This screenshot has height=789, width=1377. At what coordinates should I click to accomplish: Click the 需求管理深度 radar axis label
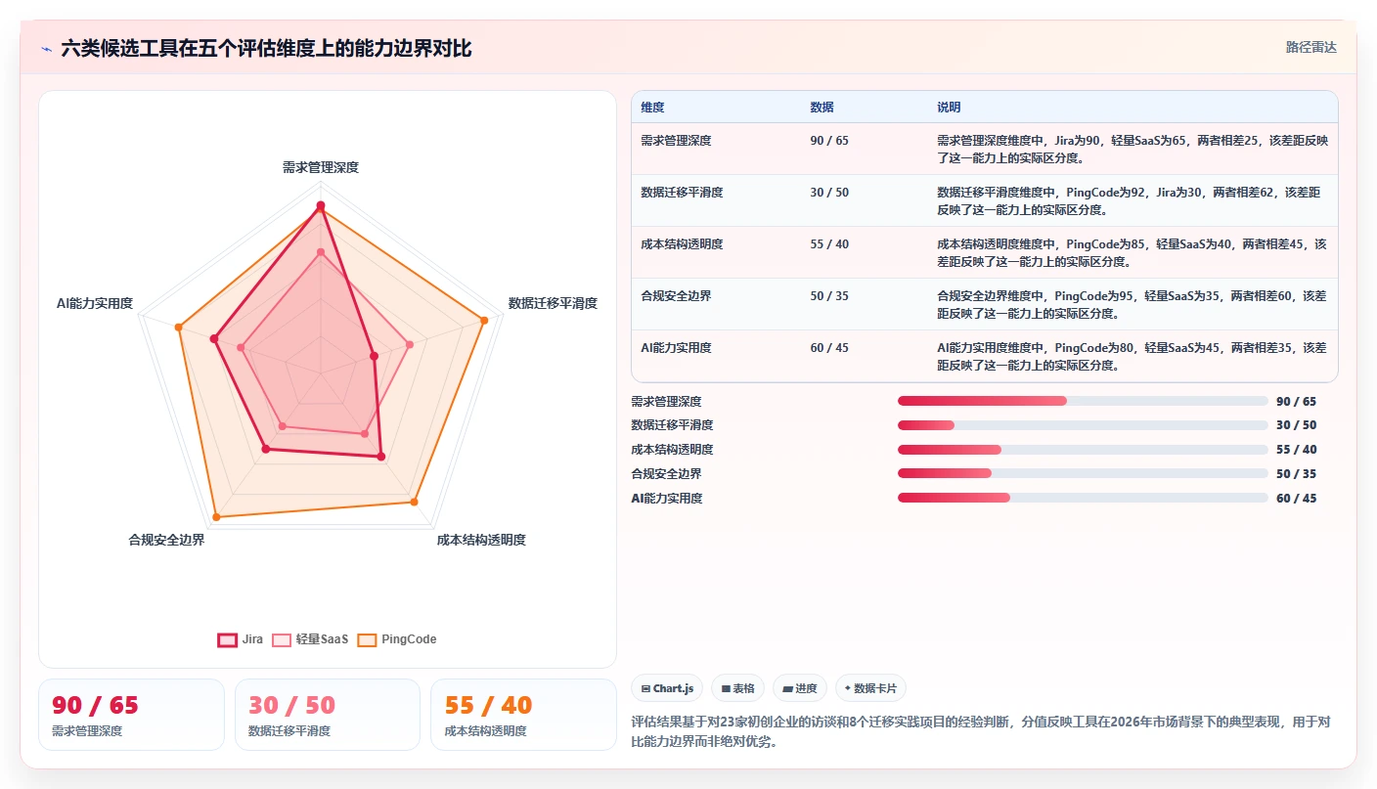coord(321,167)
